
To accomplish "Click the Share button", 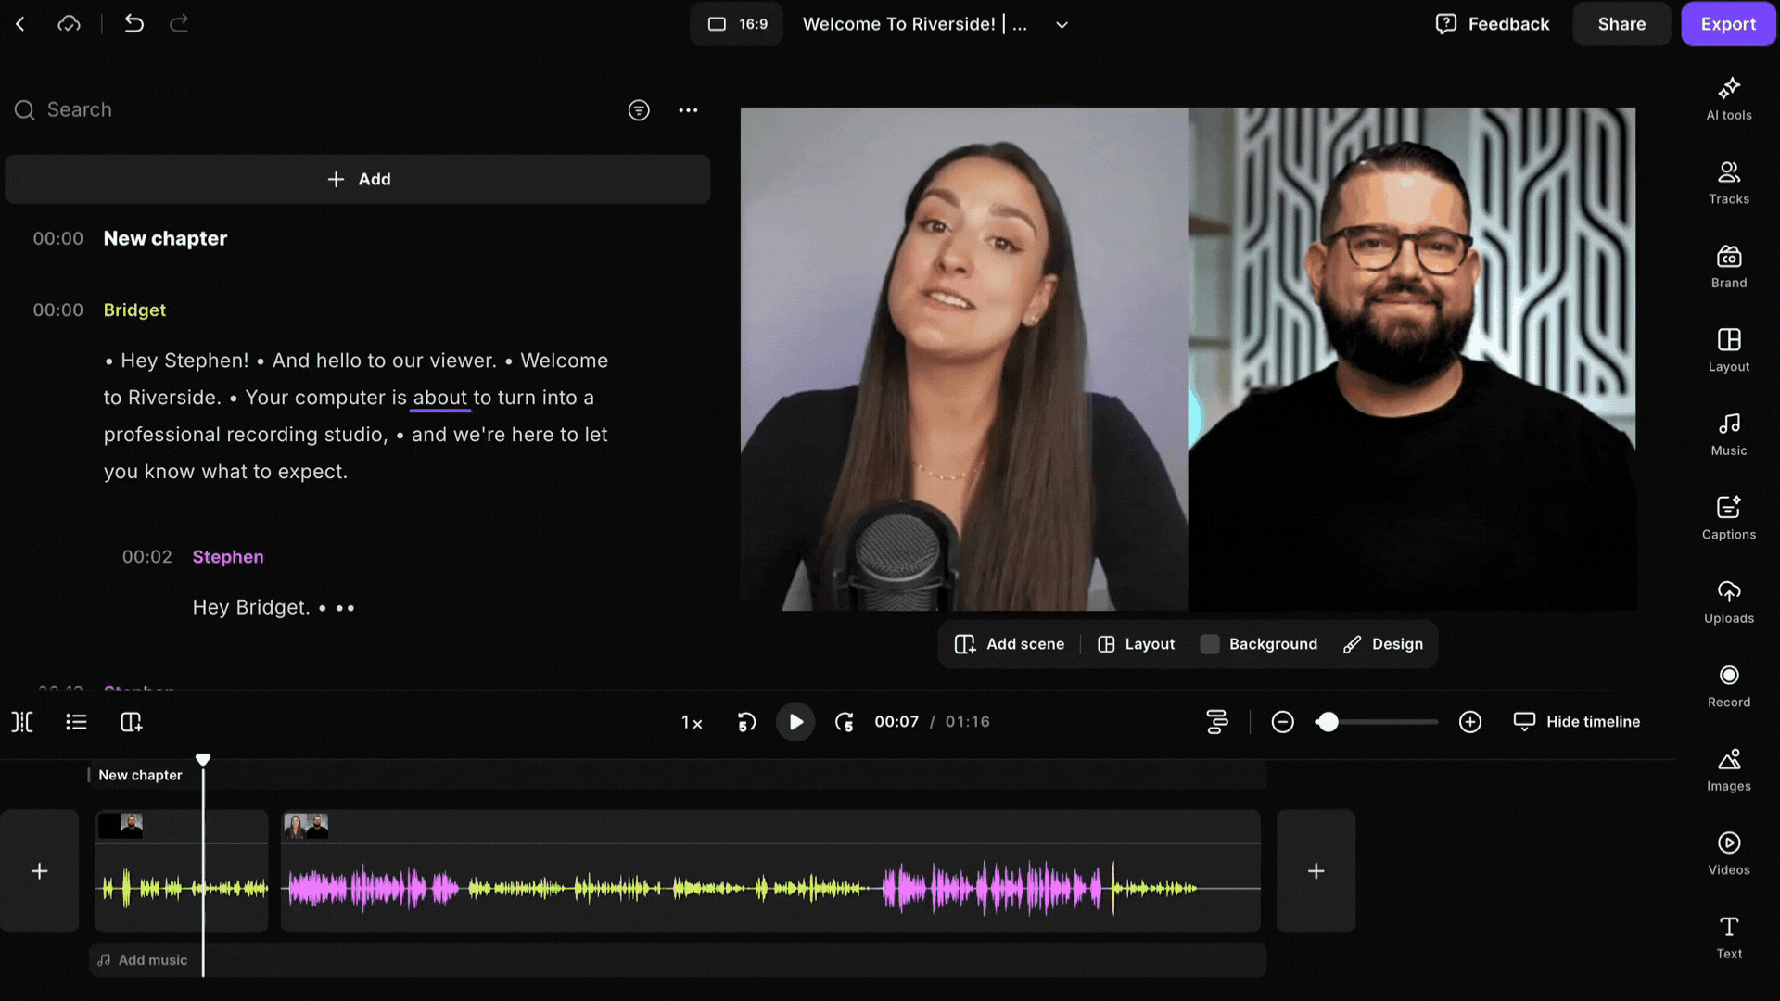I will (1621, 24).
